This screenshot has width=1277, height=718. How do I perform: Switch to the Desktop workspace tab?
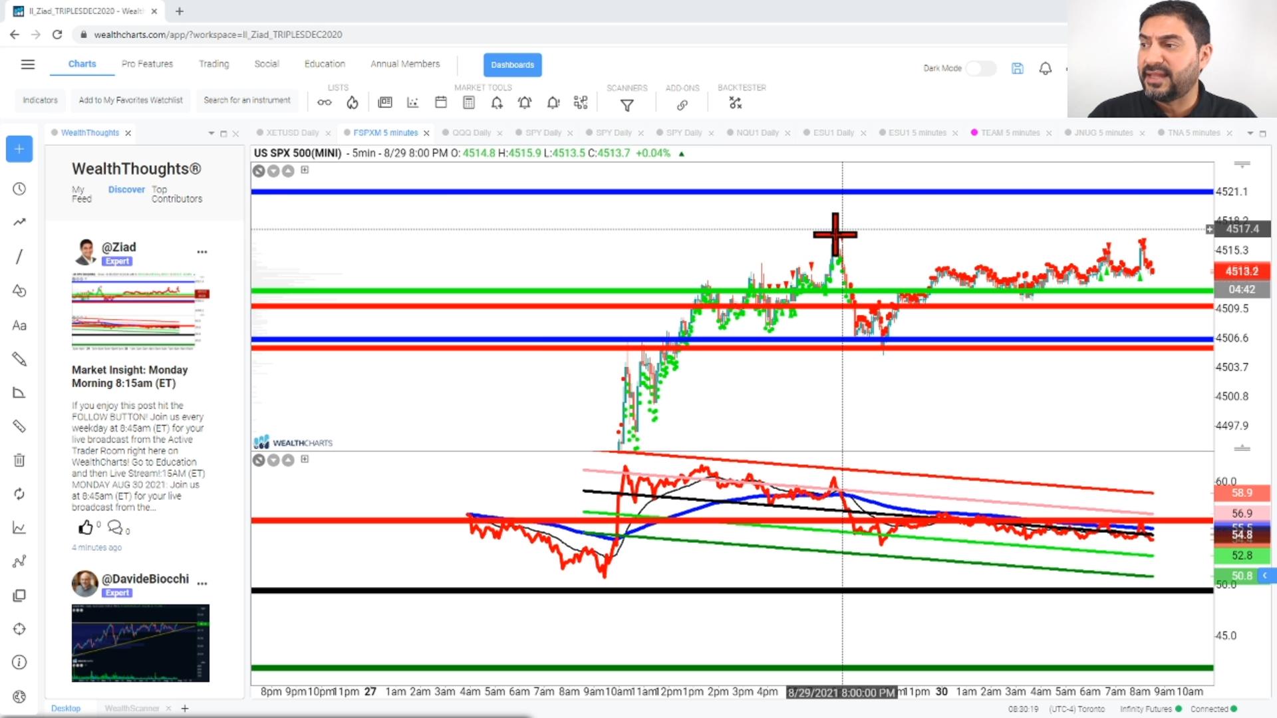[x=66, y=709]
